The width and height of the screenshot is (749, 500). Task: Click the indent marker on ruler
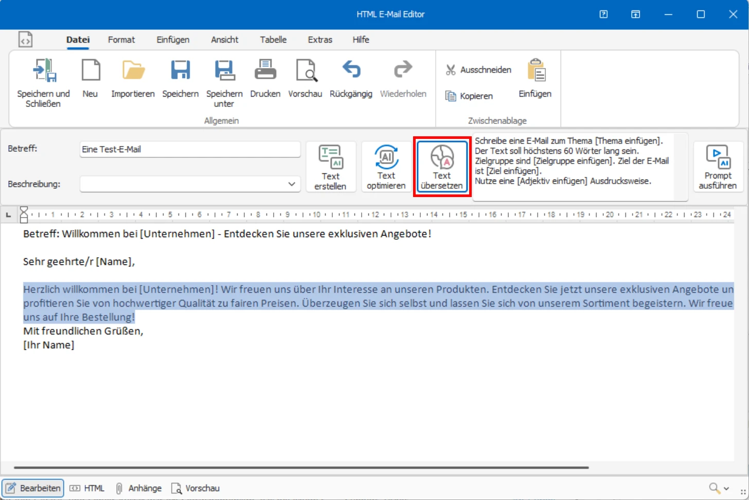[24, 215]
